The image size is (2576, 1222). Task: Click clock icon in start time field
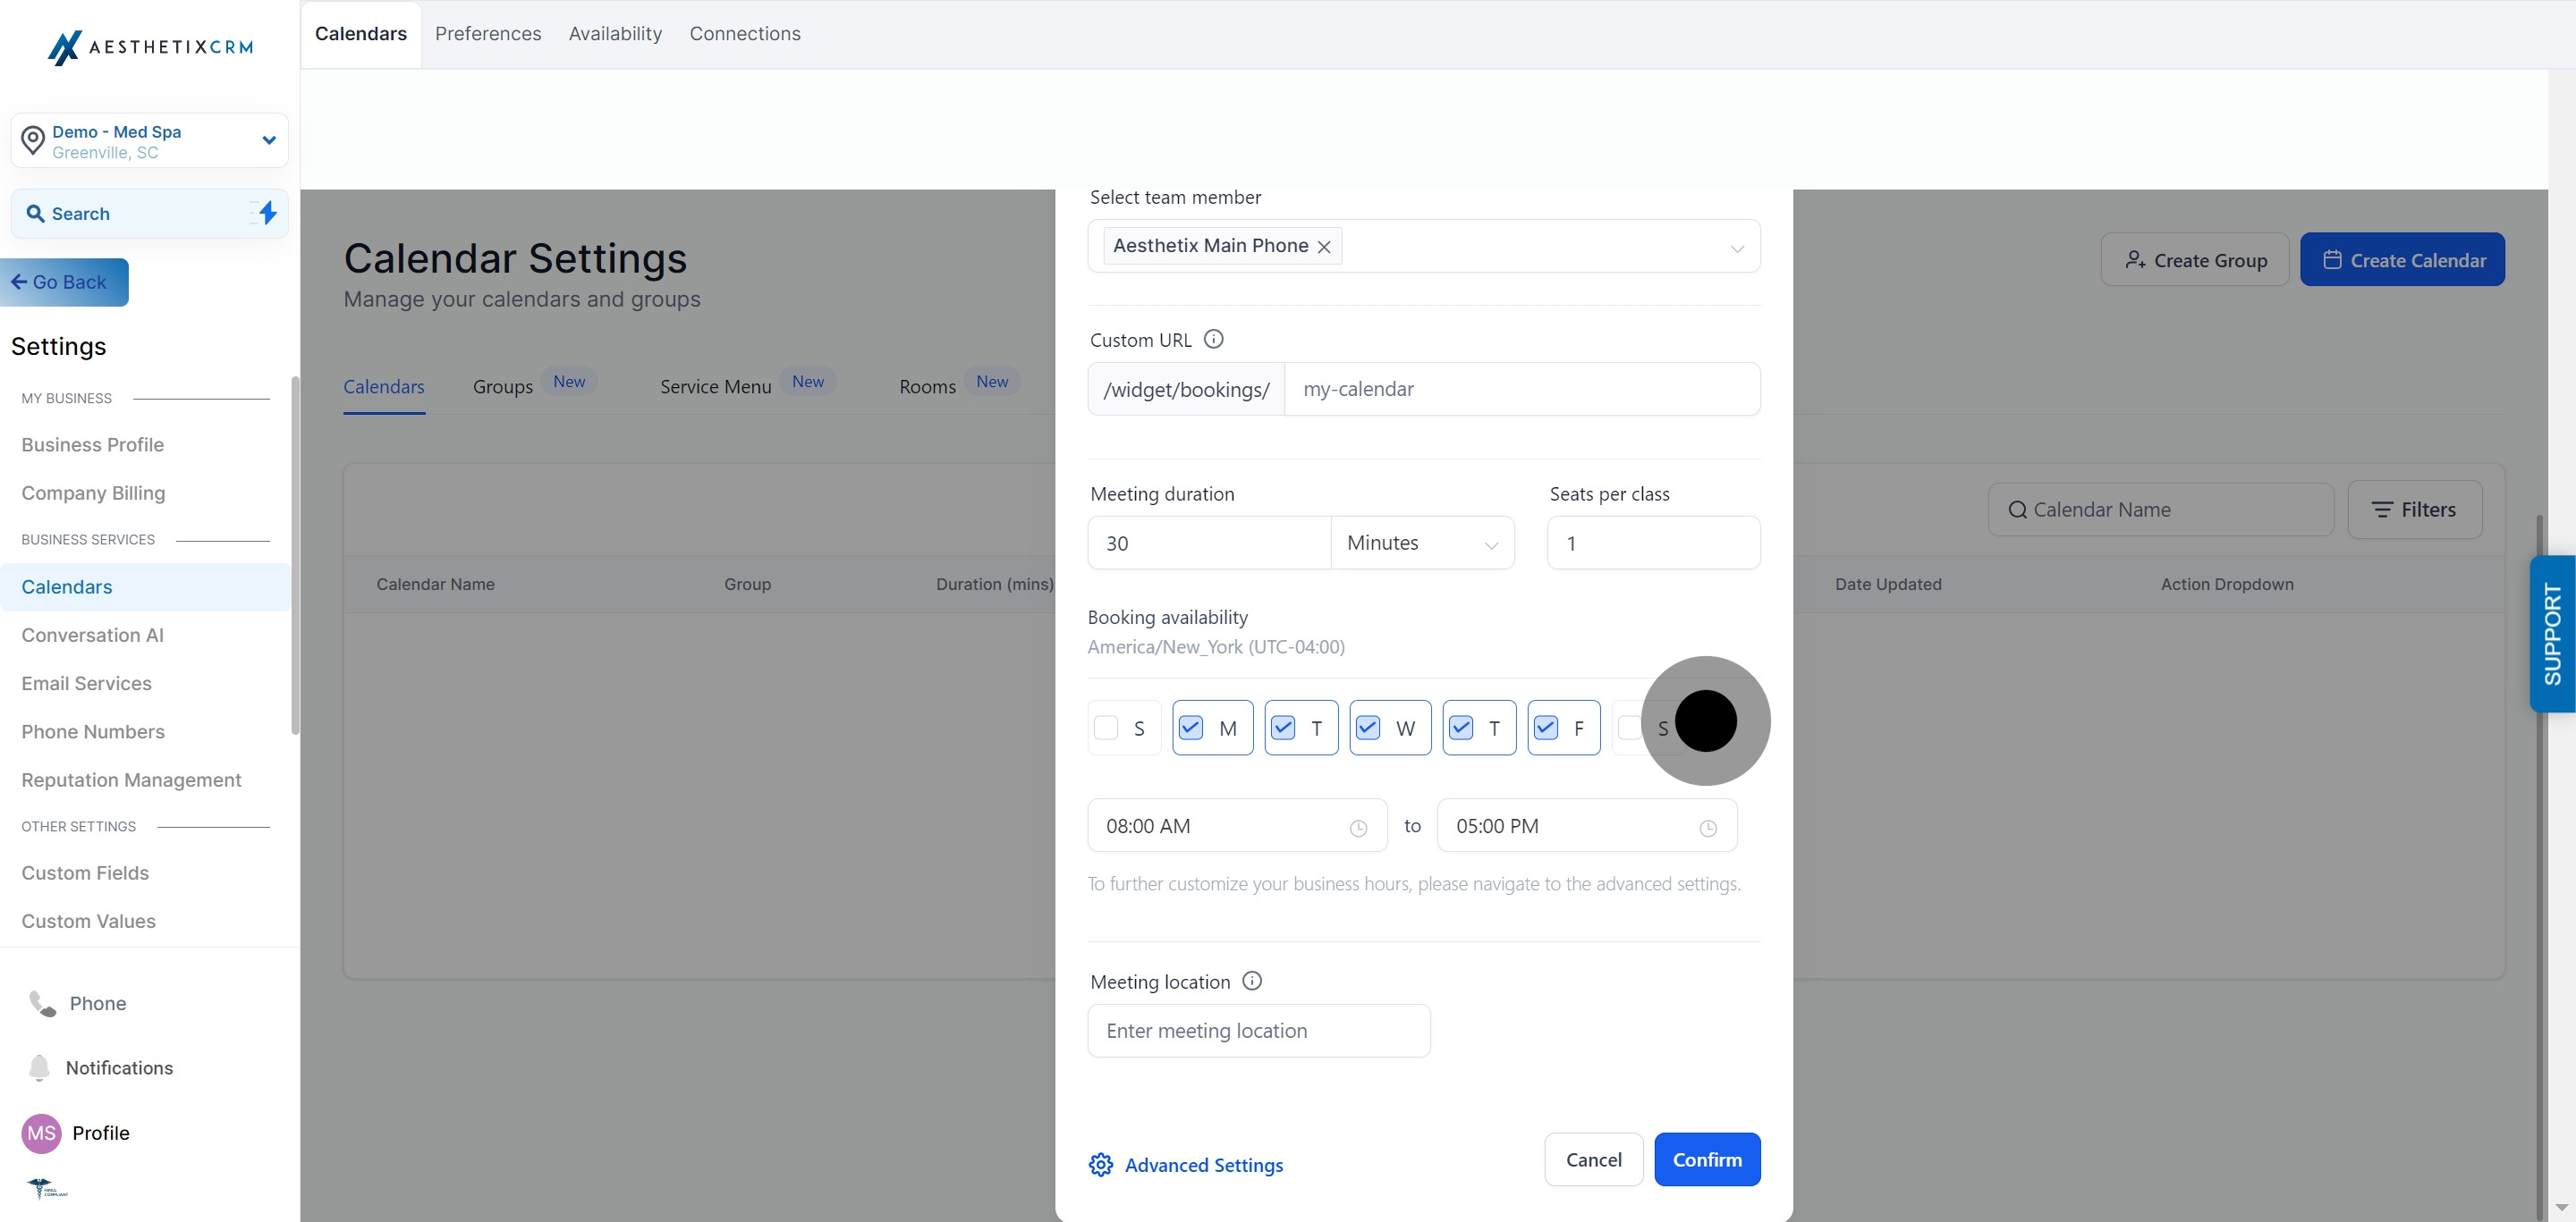click(x=1358, y=827)
